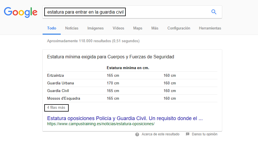
Task: Click Danos tu opinión
Action: [x=204, y=134]
